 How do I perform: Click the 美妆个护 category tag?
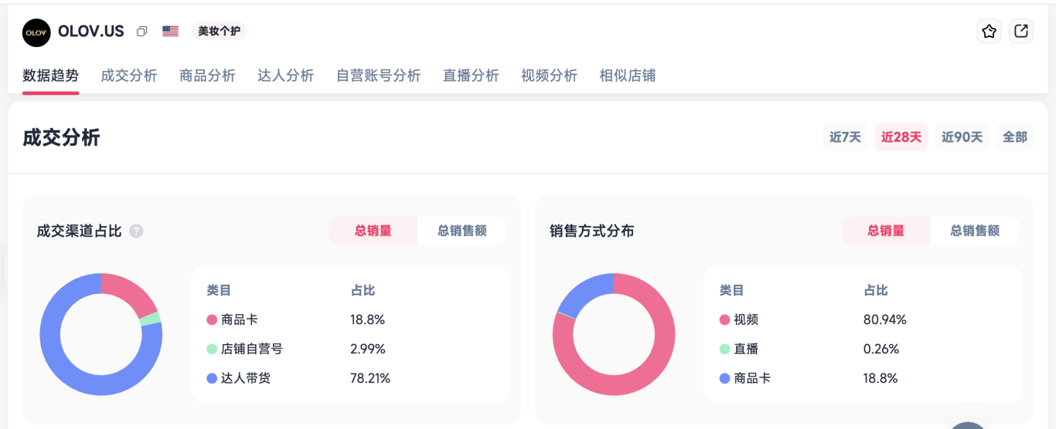click(x=219, y=32)
